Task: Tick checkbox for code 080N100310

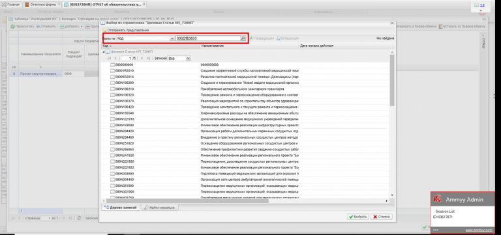Action: (x=112, y=89)
